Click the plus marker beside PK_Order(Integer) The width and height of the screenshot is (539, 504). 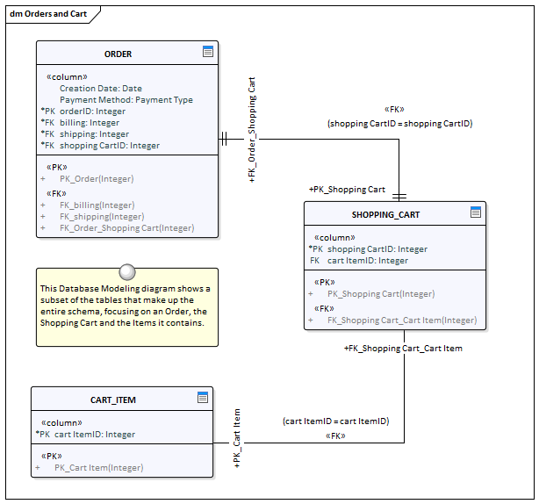tap(43, 178)
